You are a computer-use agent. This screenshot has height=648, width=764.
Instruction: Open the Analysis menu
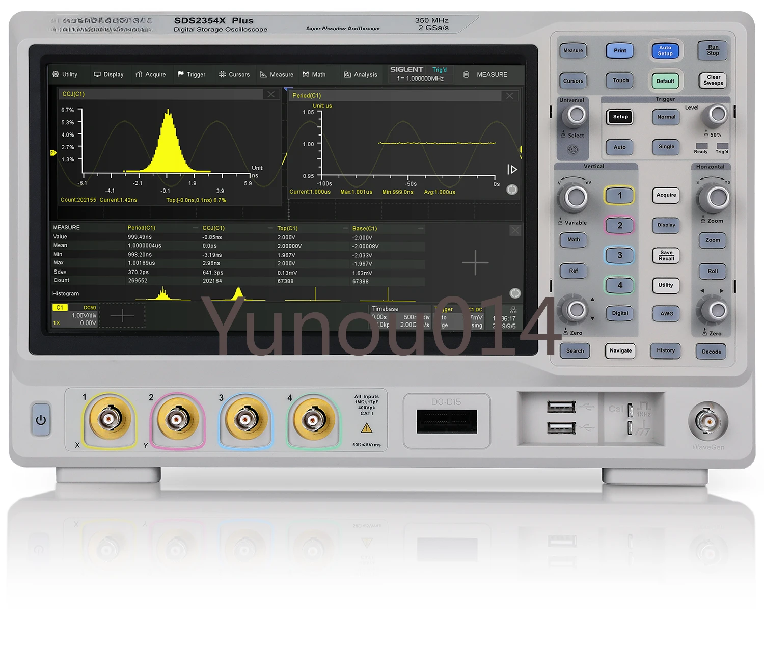coord(361,74)
